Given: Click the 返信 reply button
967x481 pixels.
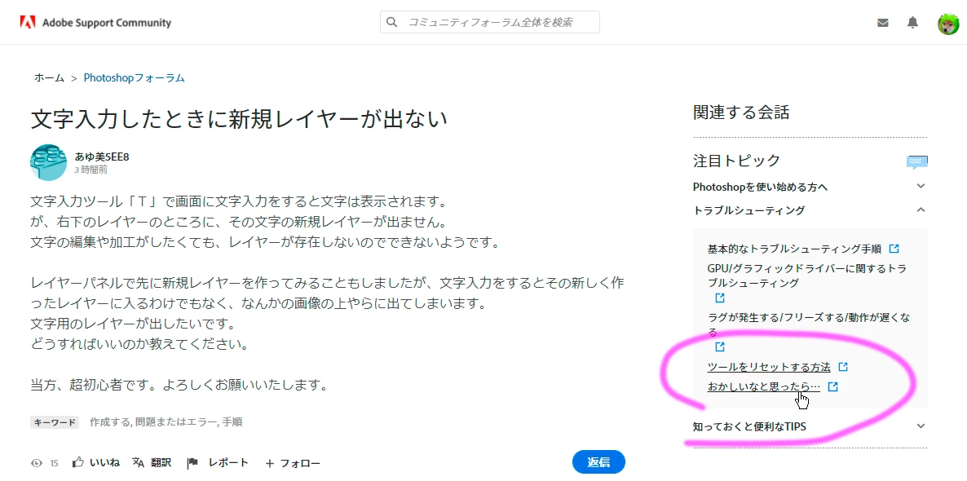Looking at the screenshot, I should (598, 462).
